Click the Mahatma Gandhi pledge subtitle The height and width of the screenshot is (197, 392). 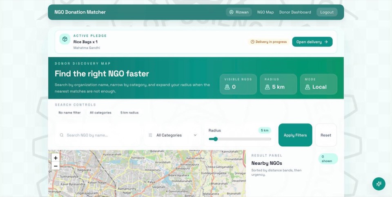click(87, 48)
